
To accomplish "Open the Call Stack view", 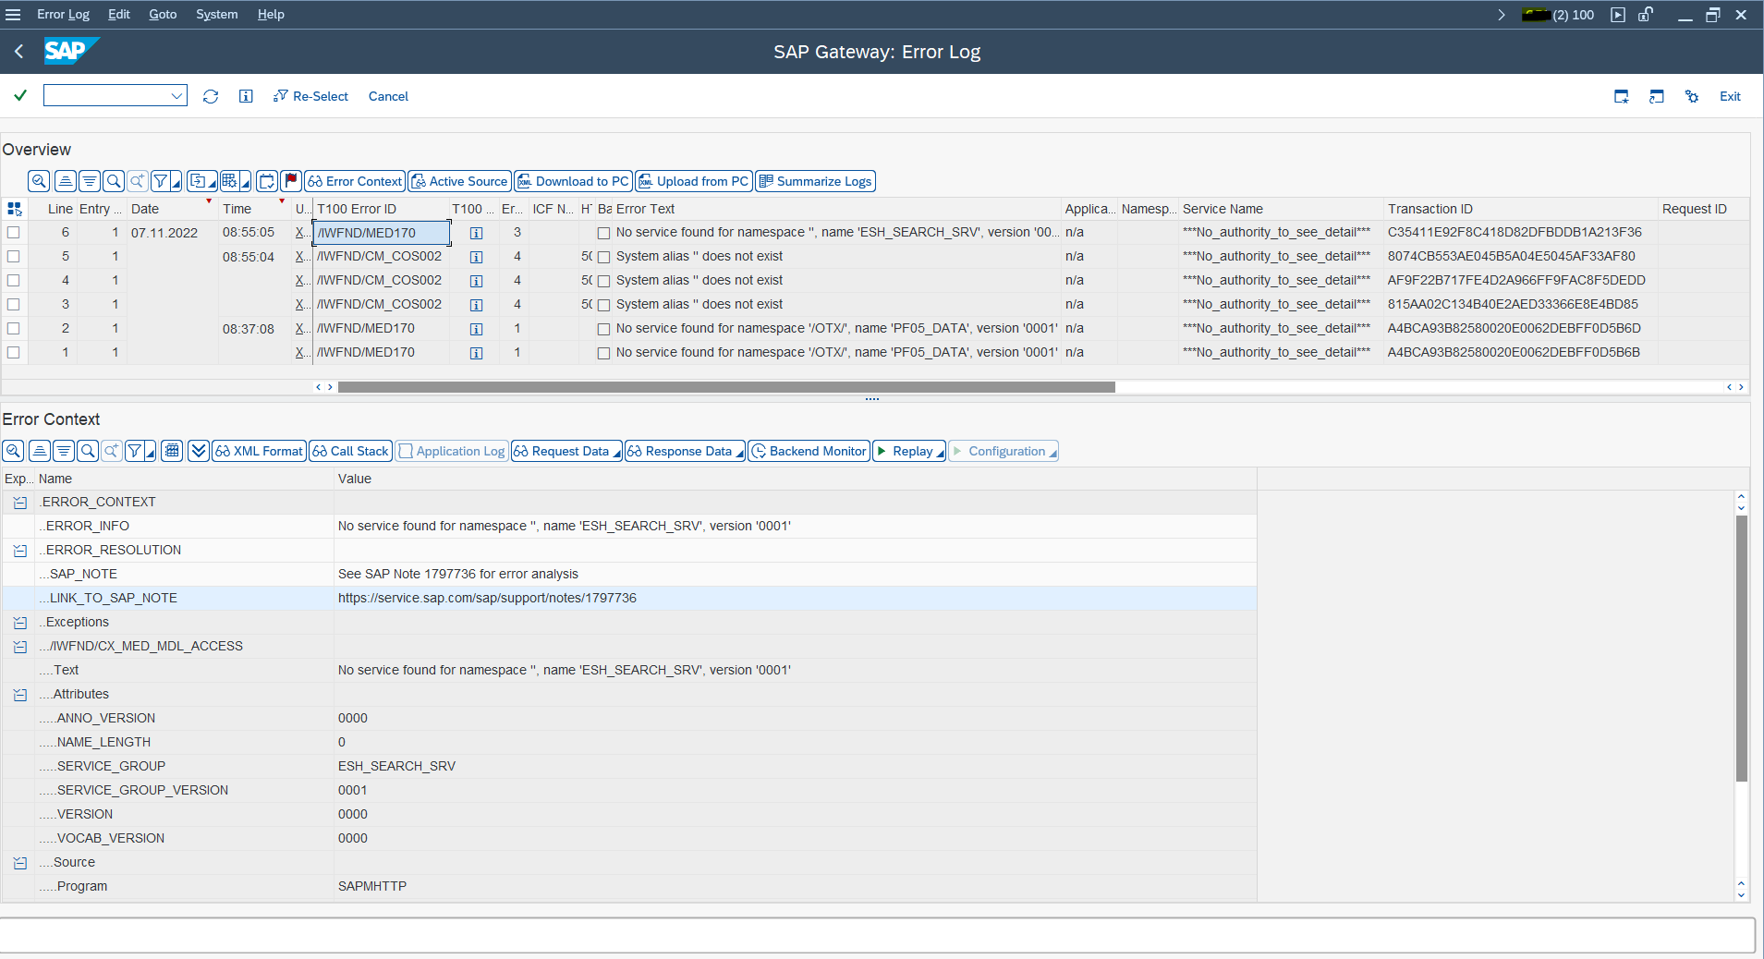I will [x=350, y=451].
